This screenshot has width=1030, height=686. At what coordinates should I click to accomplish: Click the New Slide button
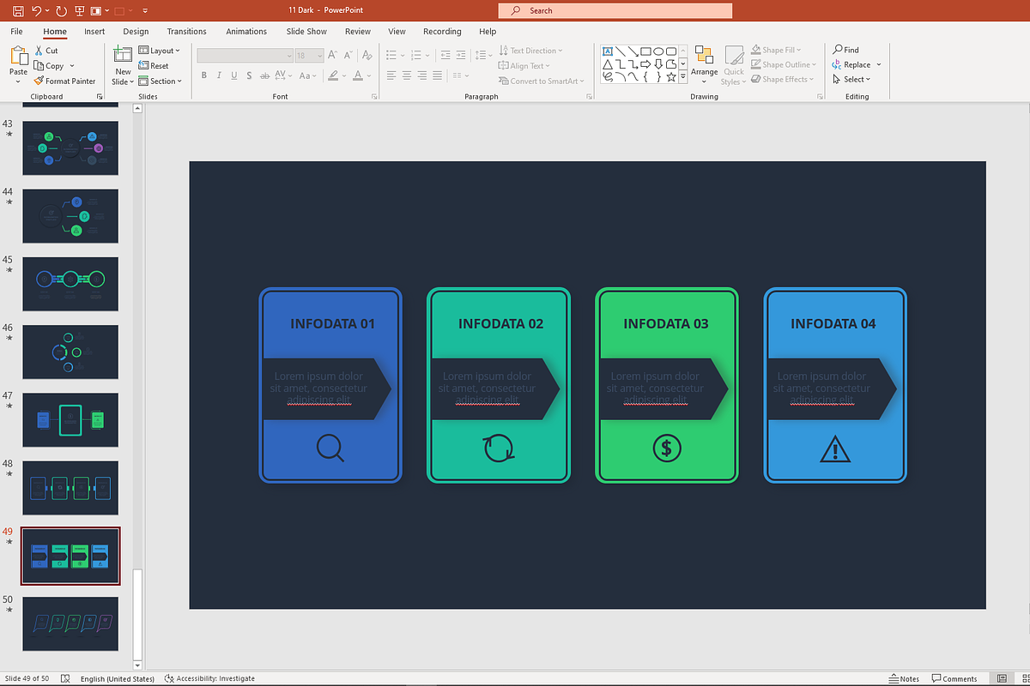[x=123, y=65]
